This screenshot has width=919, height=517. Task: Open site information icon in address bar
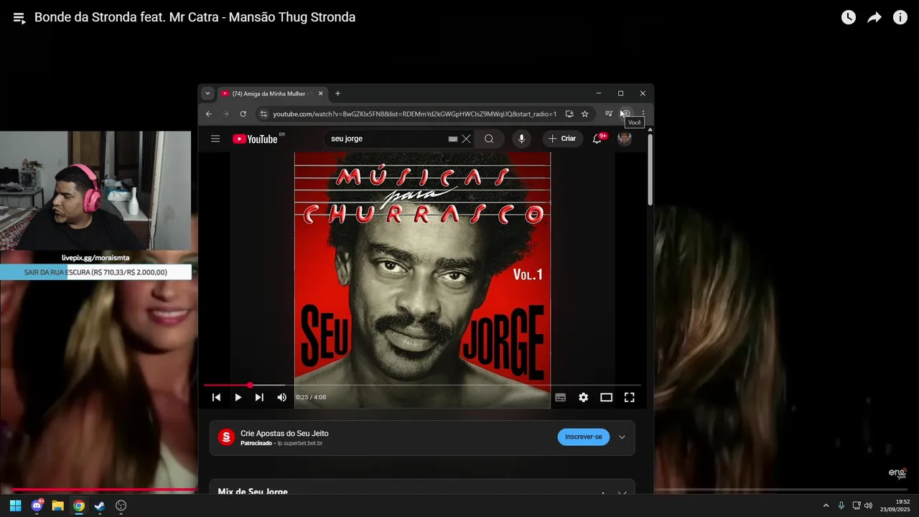click(x=263, y=113)
